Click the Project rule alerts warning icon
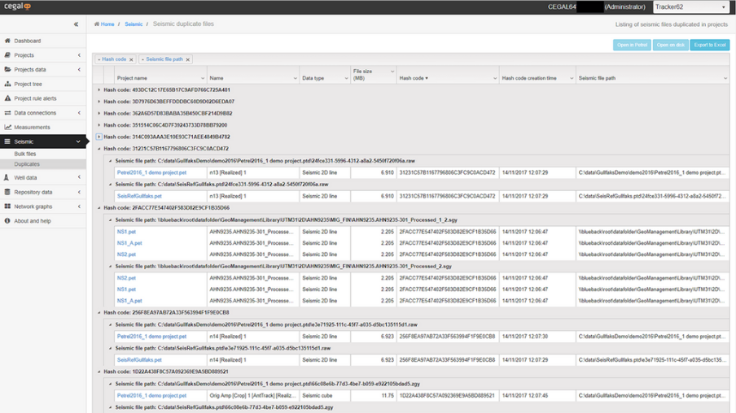This screenshot has height=413, width=736. point(7,98)
